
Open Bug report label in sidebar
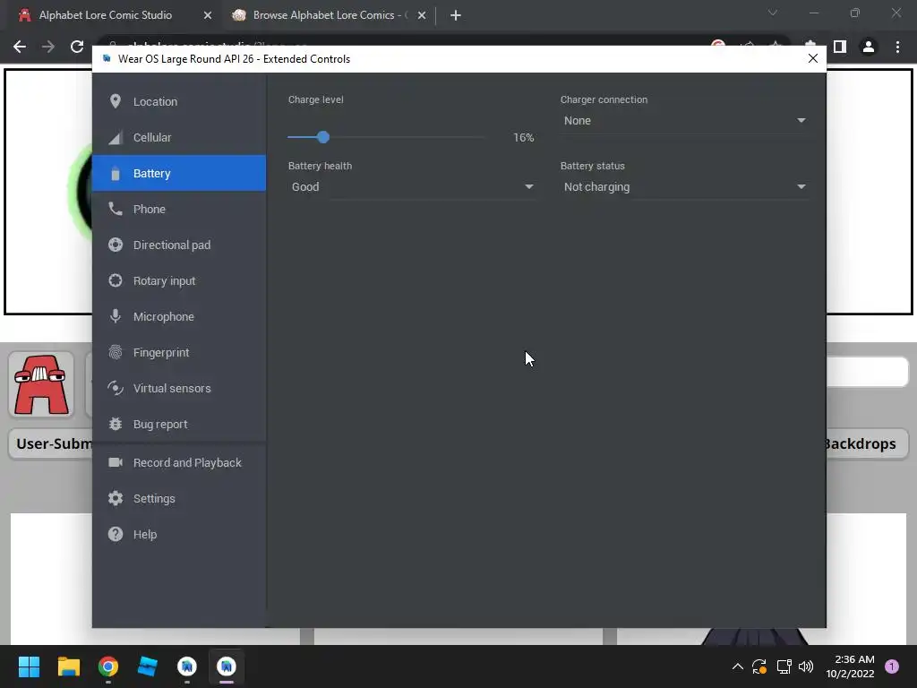click(160, 424)
